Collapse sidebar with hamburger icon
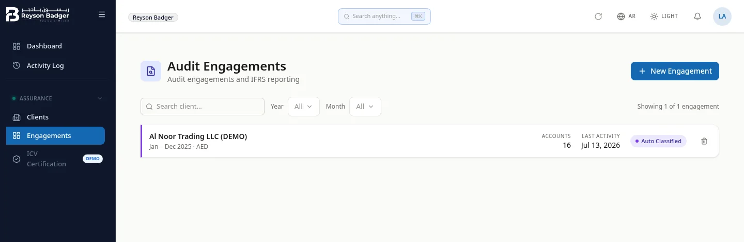Screen dimensions: 744x242 (102, 15)
